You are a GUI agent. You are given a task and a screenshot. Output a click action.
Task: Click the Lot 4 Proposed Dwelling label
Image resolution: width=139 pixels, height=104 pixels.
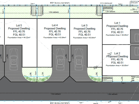pyautogui.click(x=55, y=28)
